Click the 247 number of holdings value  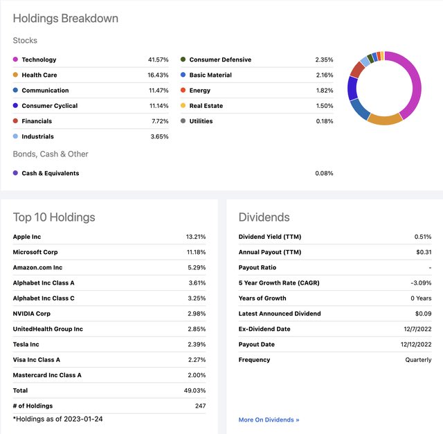click(200, 406)
